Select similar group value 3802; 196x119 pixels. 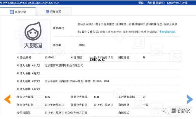click(x=82, y=45)
